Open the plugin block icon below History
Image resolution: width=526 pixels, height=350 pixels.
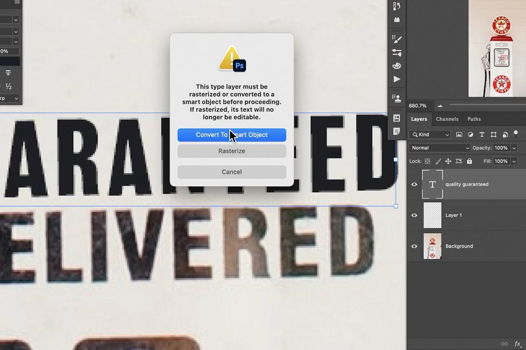point(397,20)
